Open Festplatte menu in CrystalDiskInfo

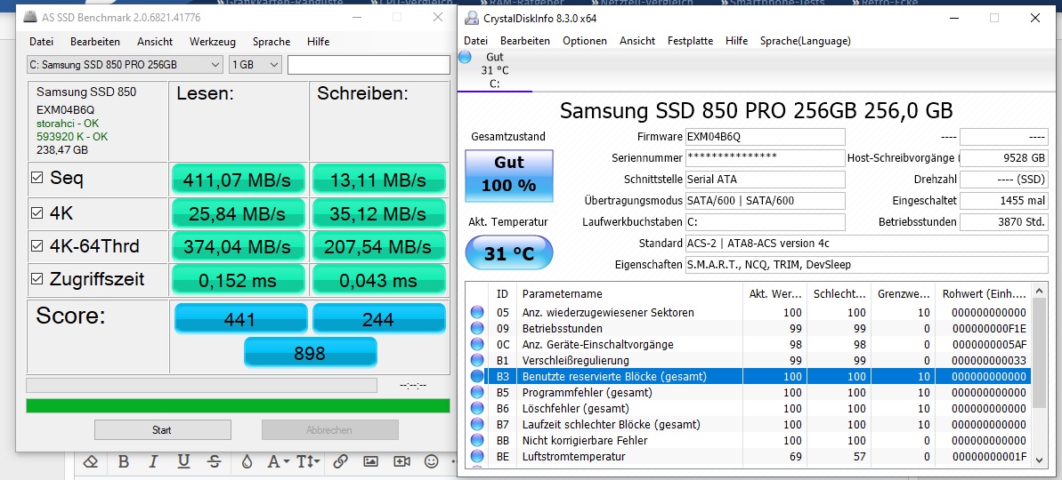(x=690, y=41)
